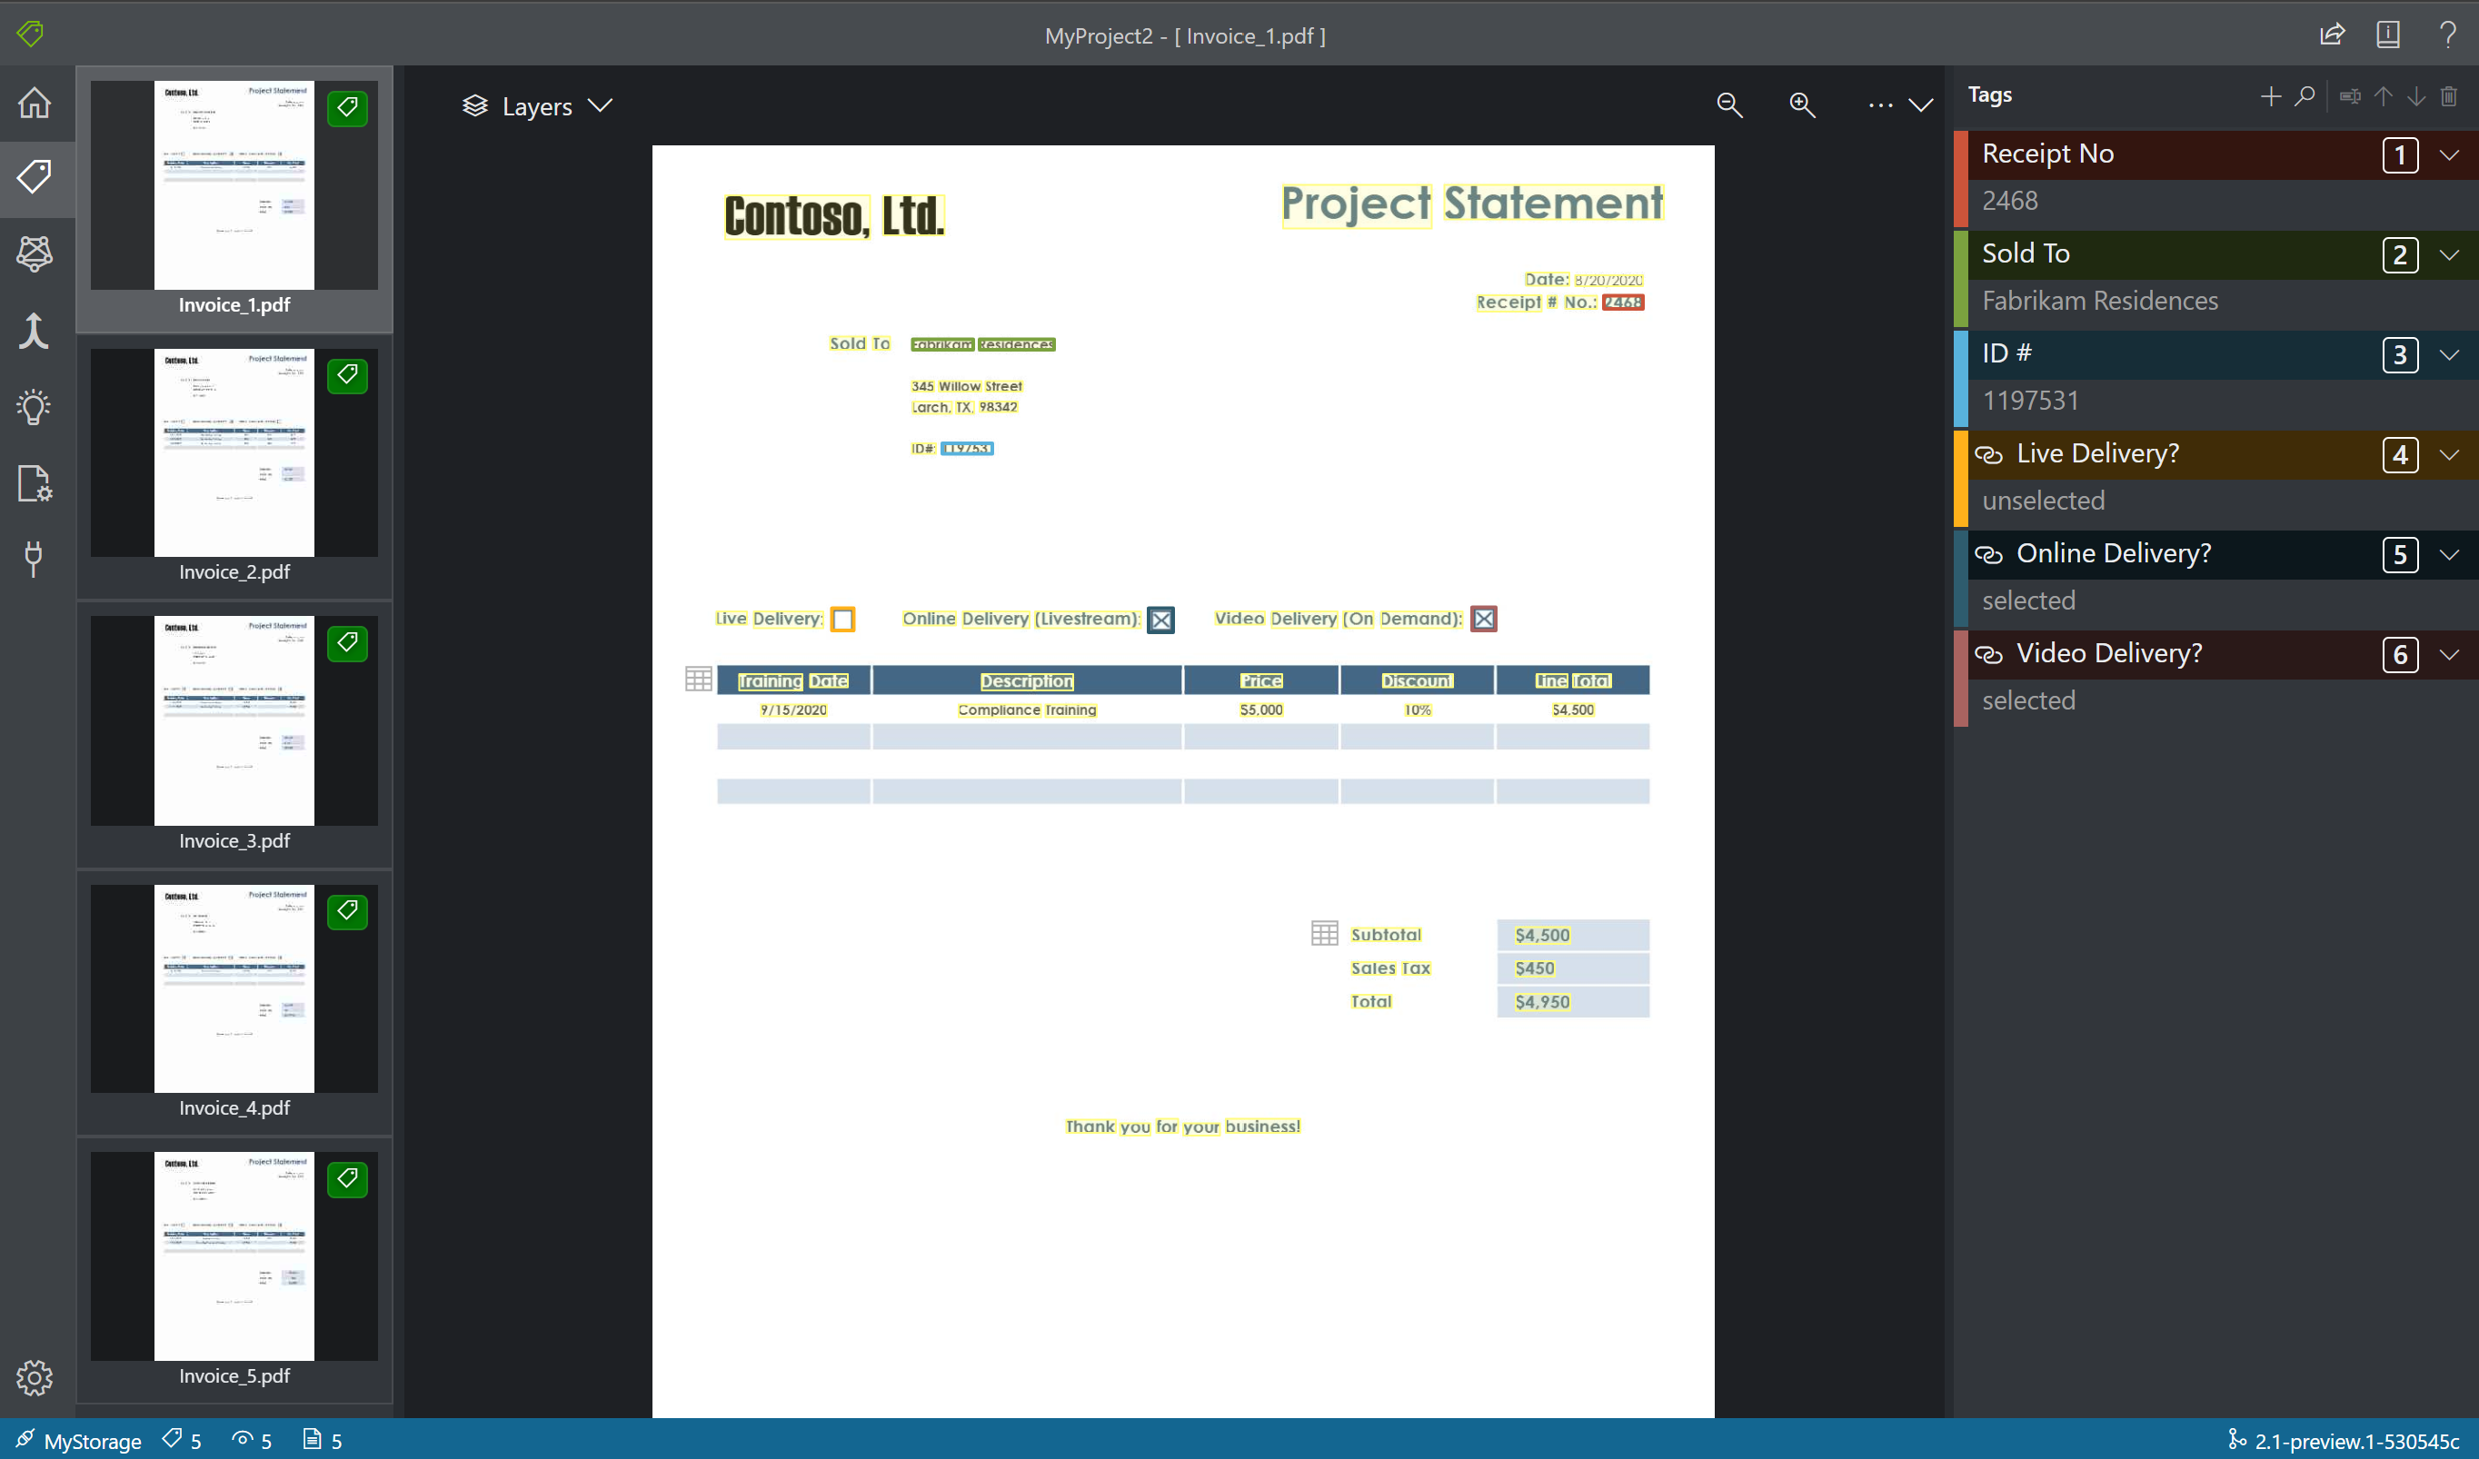Toggle Video Delivery checkbox state

pyautogui.click(x=1486, y=619)
